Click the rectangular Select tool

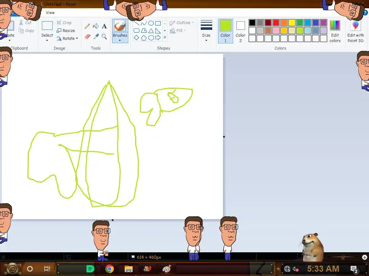(47, 26)
